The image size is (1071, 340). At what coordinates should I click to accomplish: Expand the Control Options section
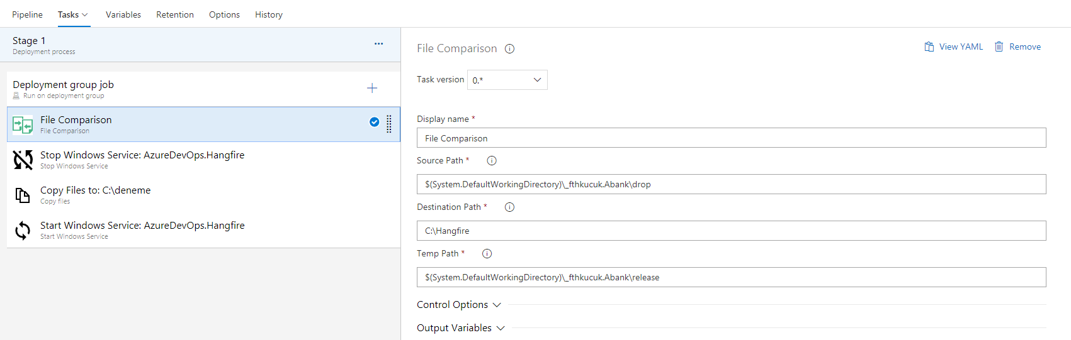click(x=459, y=305)
